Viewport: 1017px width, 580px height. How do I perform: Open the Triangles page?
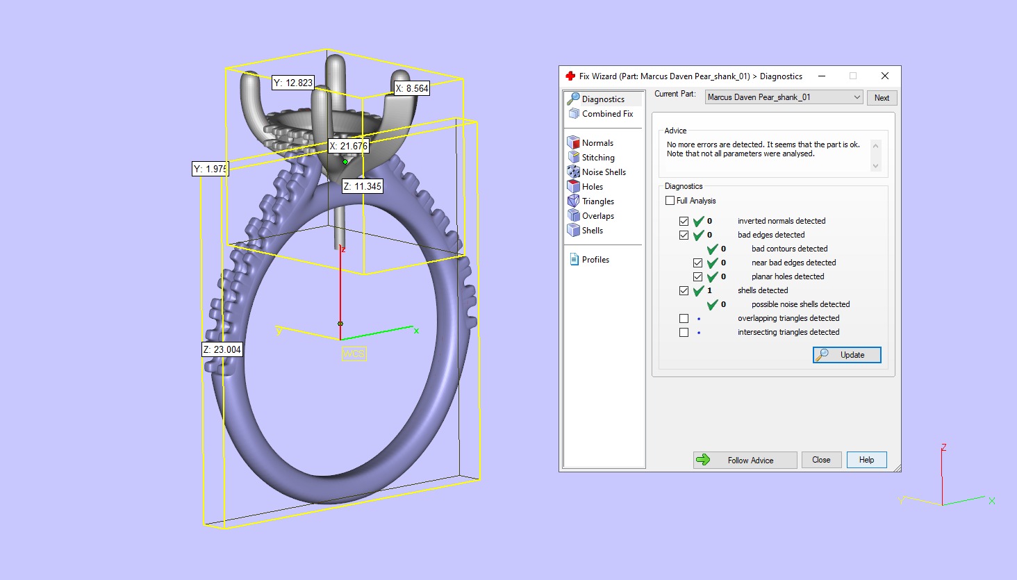coord(598,201)
